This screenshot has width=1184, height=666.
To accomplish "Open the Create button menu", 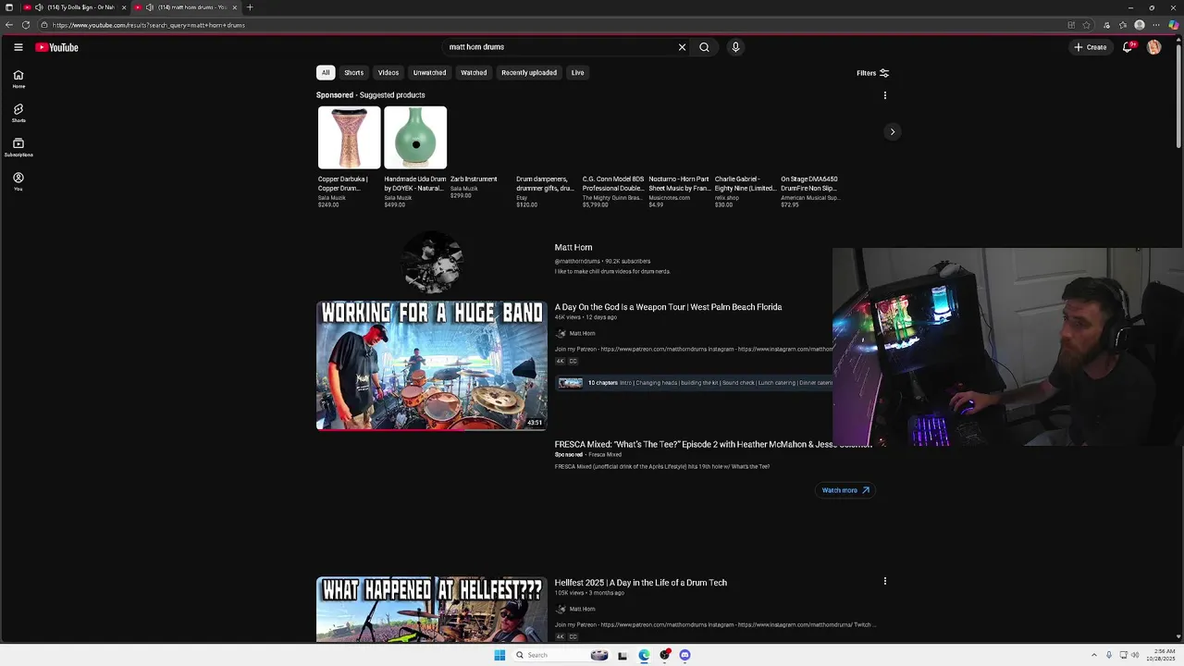I will (1091, 47).
